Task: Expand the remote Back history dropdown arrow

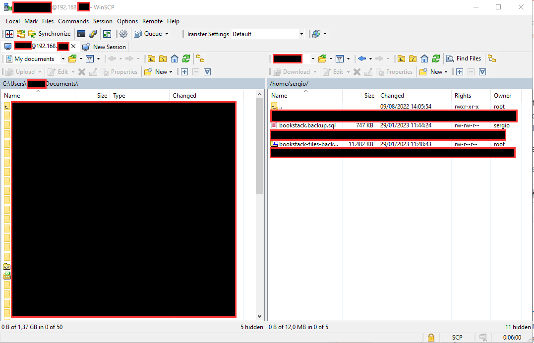Action: [370, 59]
